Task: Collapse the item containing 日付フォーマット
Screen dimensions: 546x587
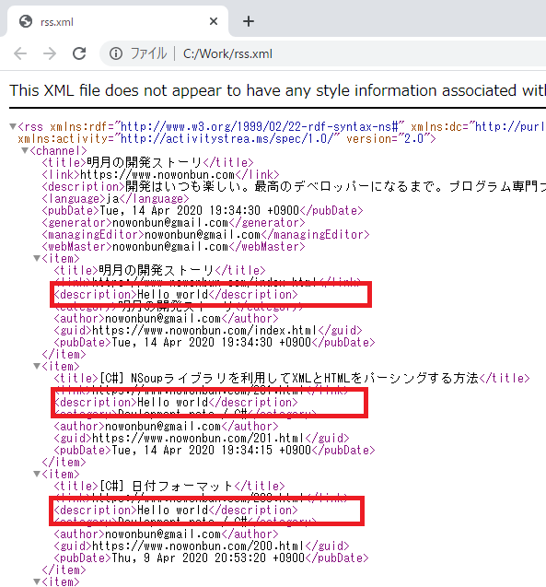Action: coord(37,474)
